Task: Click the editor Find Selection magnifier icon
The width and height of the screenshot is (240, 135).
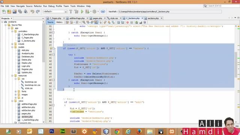Action: 84,22
